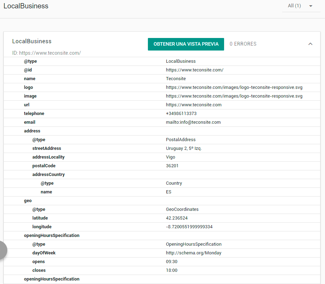Screen dimensions: 325x284
Task: Click the url value https://www.teconsite.com
Action: tap(193, 105)
